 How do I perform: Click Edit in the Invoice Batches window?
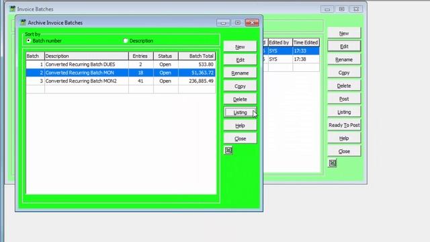[344, 46]
